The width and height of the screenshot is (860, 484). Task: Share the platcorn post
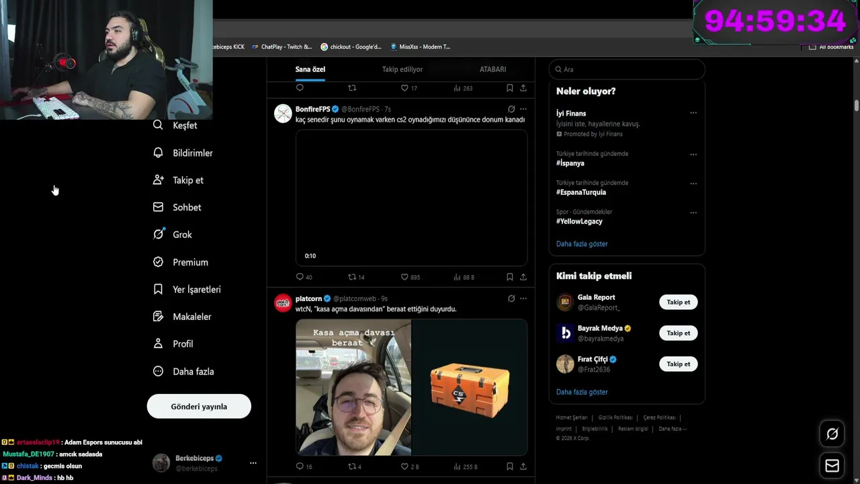(x=523, y=467)
